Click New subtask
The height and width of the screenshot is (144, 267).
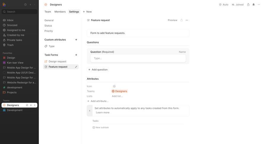pos(101,127)
